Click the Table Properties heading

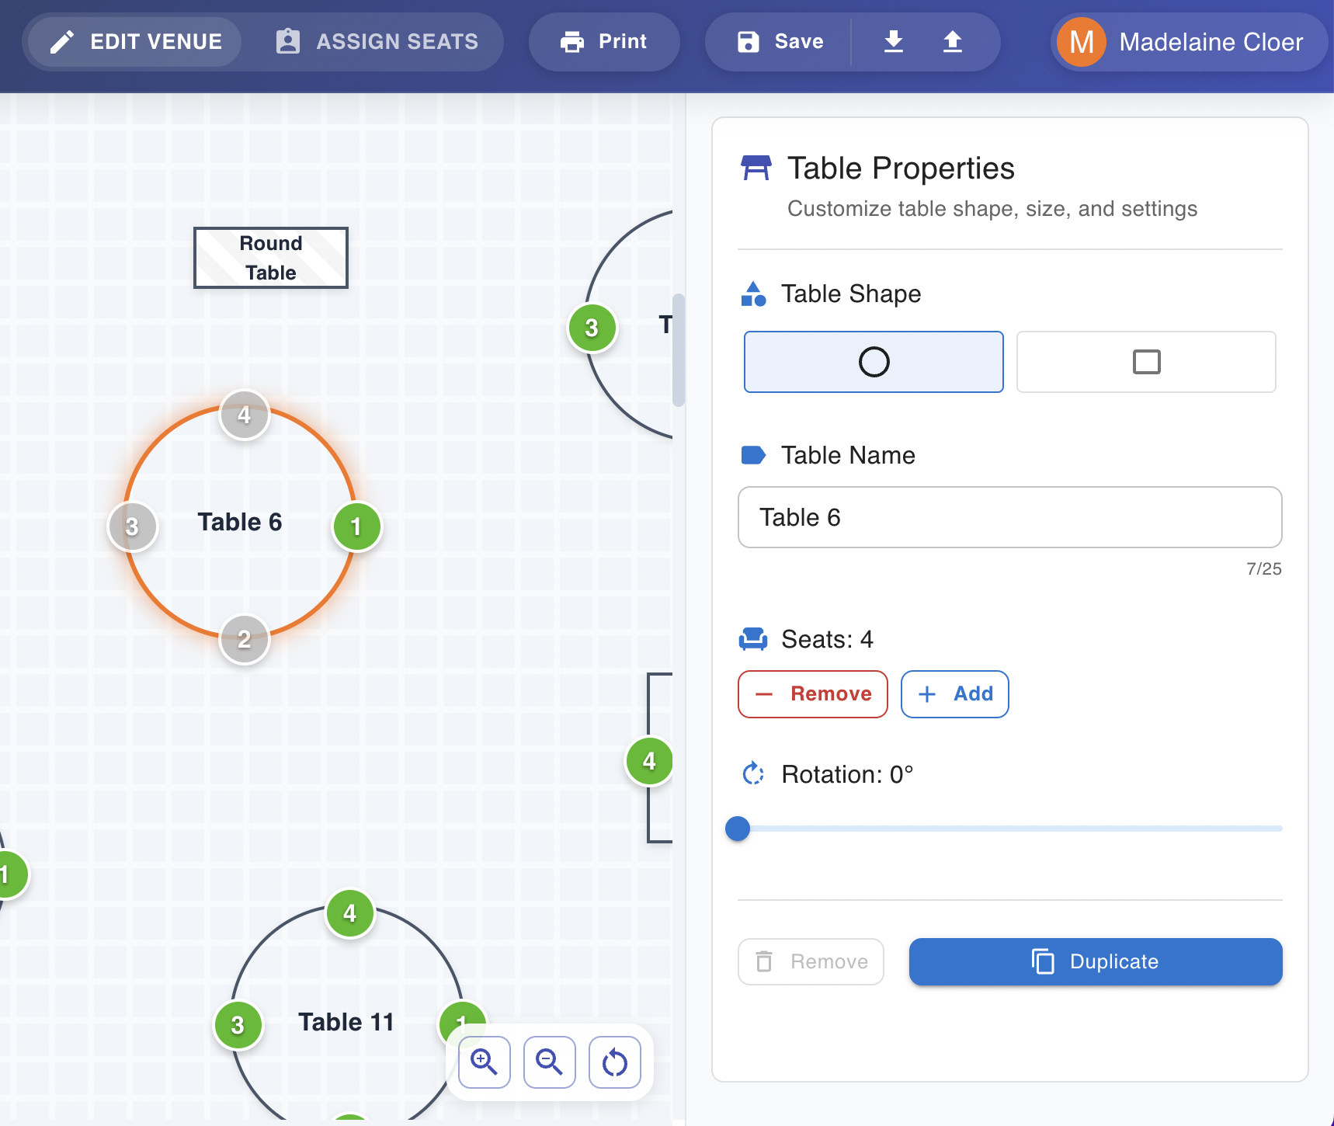[901, 168]
